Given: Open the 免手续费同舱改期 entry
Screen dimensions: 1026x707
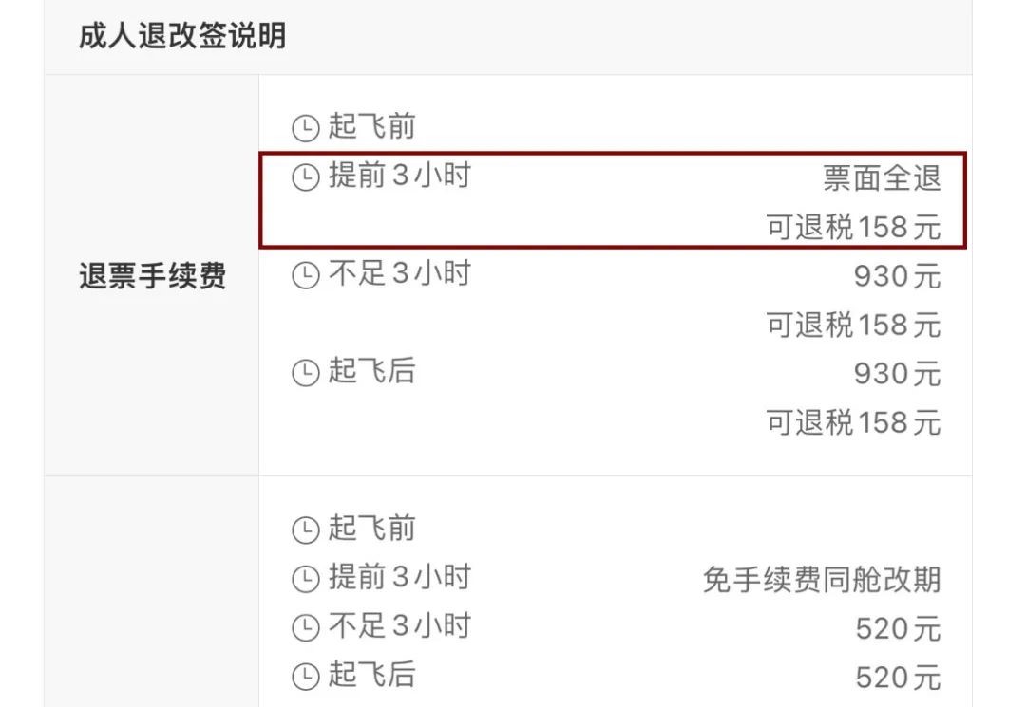Looking at the screenshot, I should (x=822, y=579).
